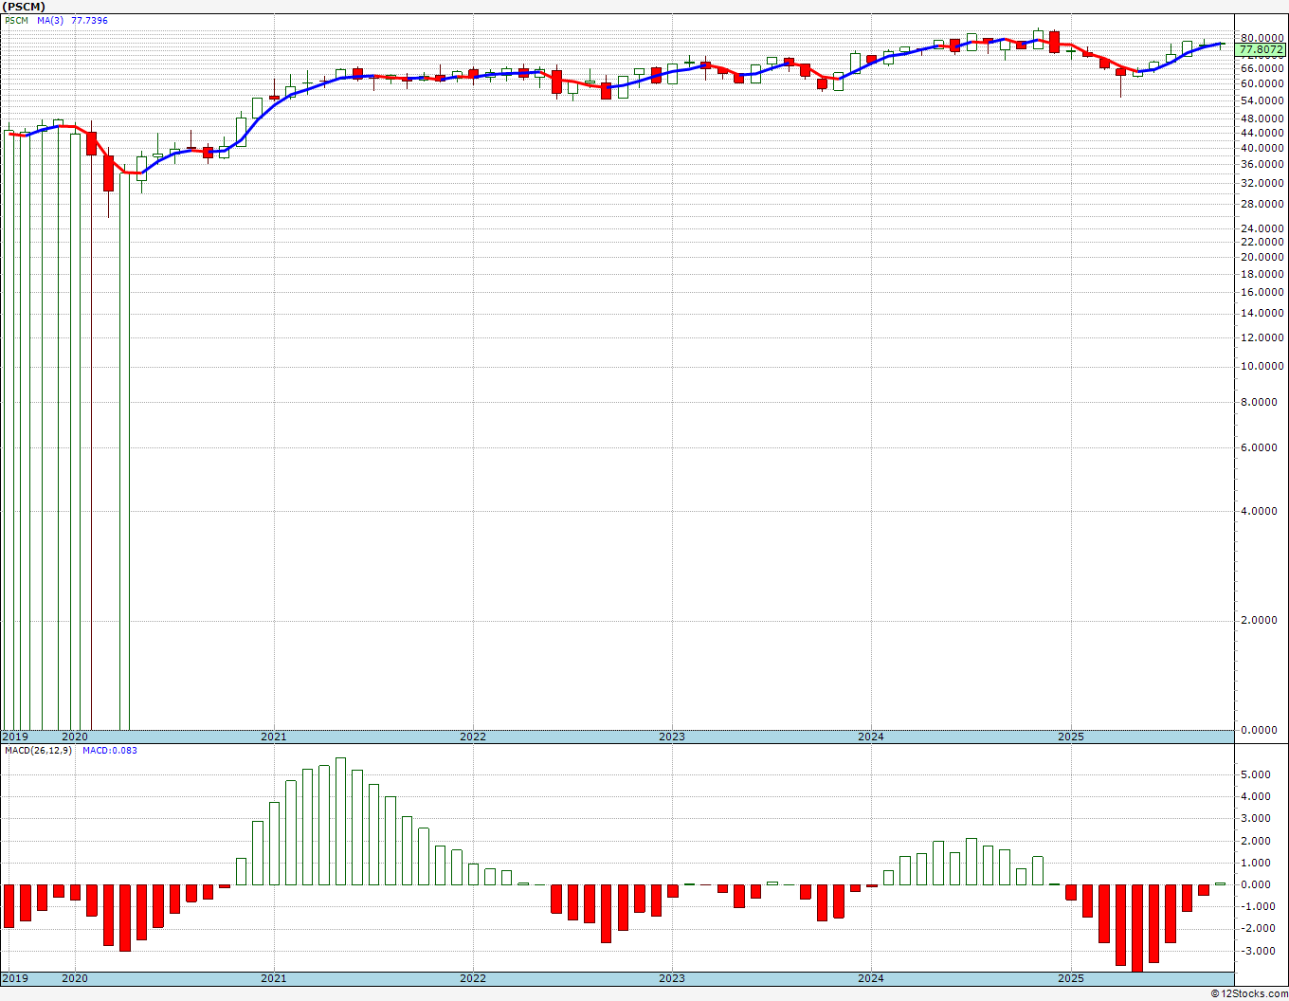
Task: Select the 10.0000 price axis label
Action: click(x=1262, y=366)
